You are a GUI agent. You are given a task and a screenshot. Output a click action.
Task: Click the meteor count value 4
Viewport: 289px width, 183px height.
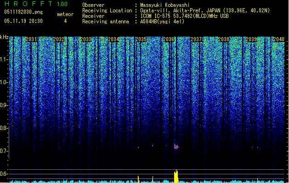point(65,21)
